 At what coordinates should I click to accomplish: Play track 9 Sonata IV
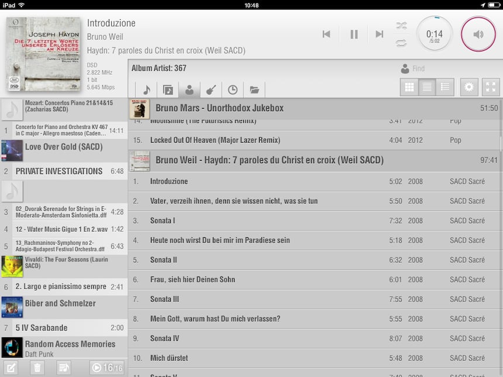[315, 338]
